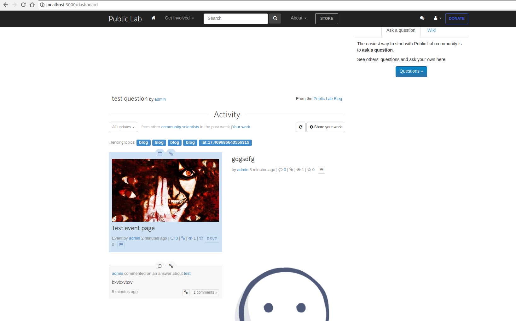
Task: Click the link icon on the bxvbxvbxv comment
Action: tap(186, 292)
